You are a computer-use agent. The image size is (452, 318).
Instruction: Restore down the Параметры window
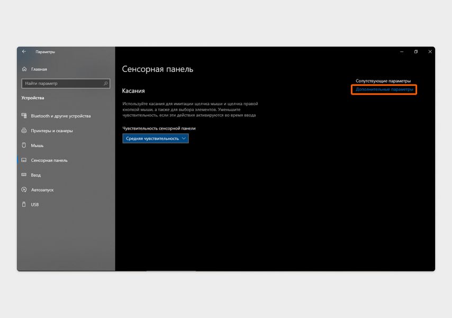[415, 52]
